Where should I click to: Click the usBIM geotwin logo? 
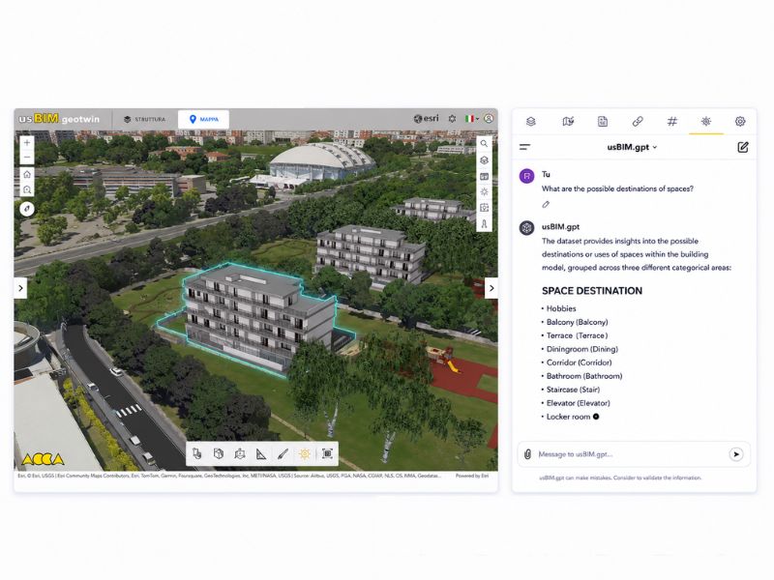[x=59, y=119]
